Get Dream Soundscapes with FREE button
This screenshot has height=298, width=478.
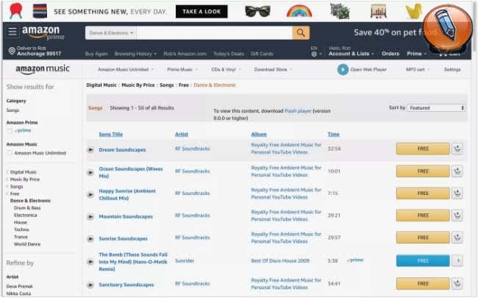423,149
